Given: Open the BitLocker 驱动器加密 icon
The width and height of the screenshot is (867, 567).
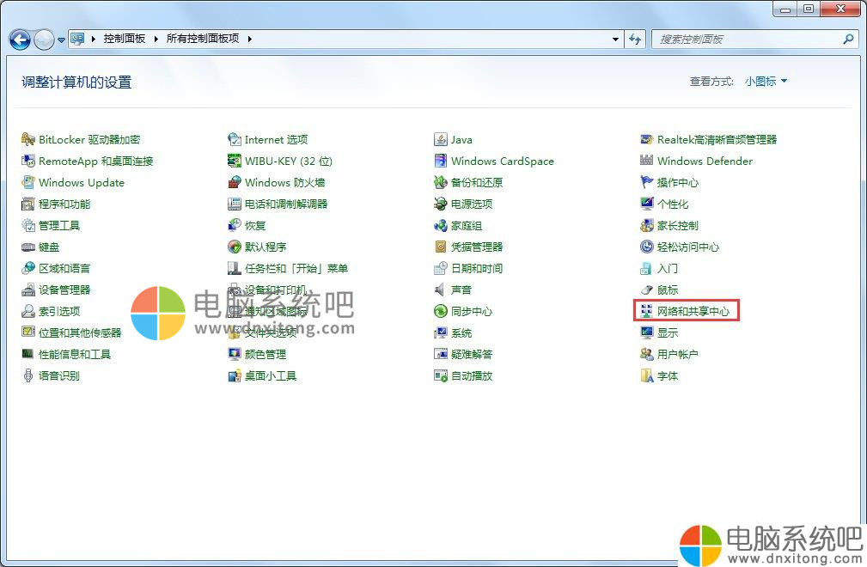Looking at the screenshot, I should pyautogui.click(x=28, y=139).
